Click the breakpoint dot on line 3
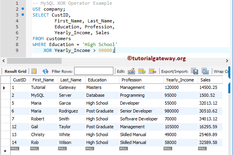 pyautogui.click(x=23, y=15)
